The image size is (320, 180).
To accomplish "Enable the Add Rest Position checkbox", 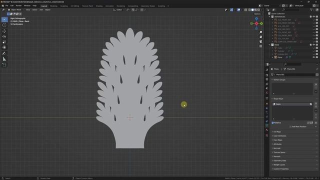I will tap(290, 126).
